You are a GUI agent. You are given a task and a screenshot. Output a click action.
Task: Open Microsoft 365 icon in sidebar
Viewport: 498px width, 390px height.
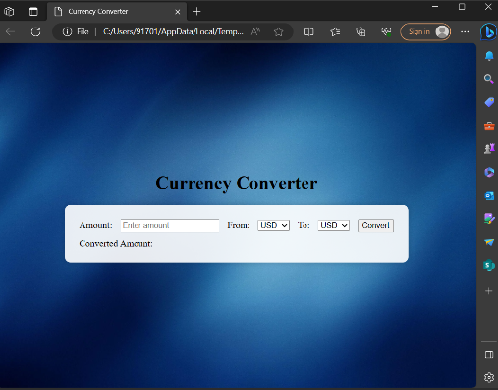[489, 172]
